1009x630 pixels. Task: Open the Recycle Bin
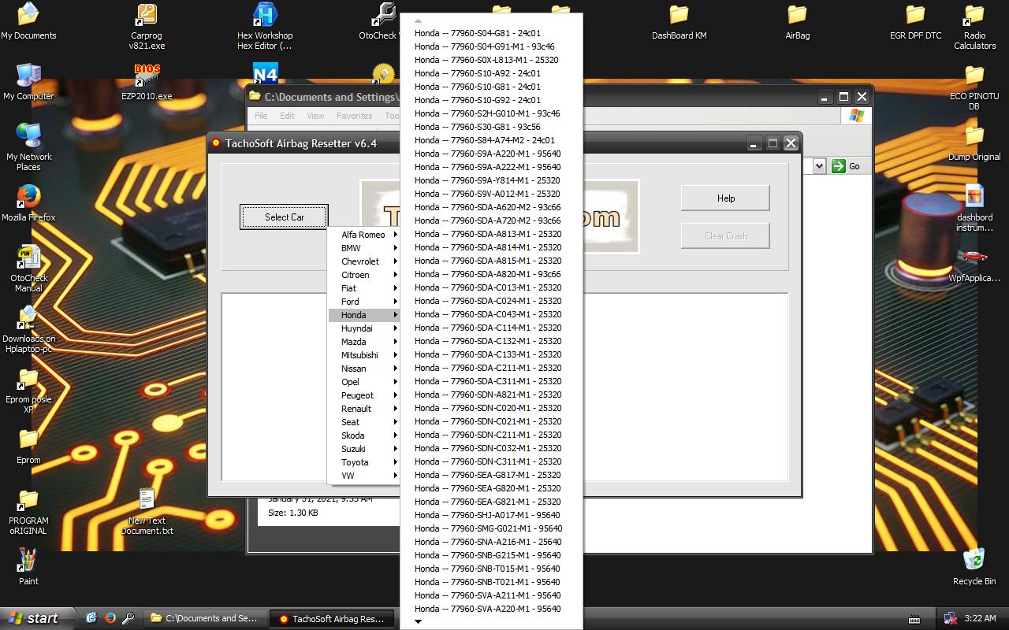click(x=974, y=561)
